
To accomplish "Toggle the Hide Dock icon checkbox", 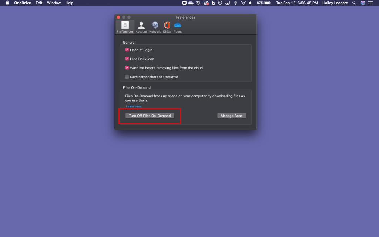I will pos(127,59).
